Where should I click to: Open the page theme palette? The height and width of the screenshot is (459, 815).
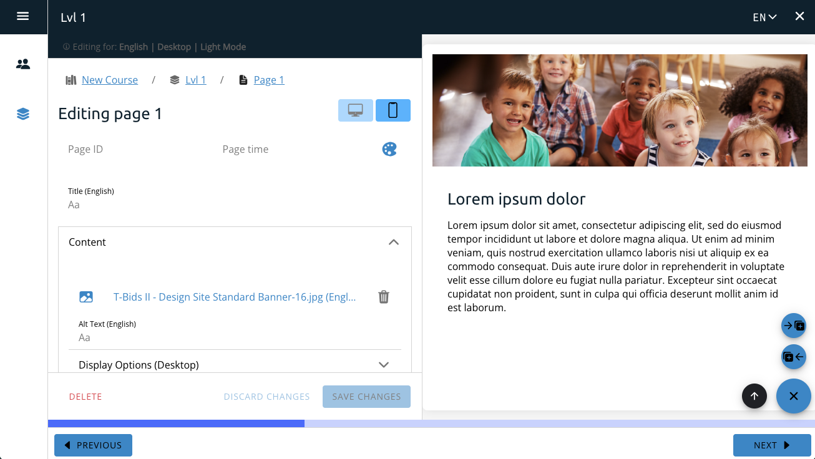[x=389, y=149]
